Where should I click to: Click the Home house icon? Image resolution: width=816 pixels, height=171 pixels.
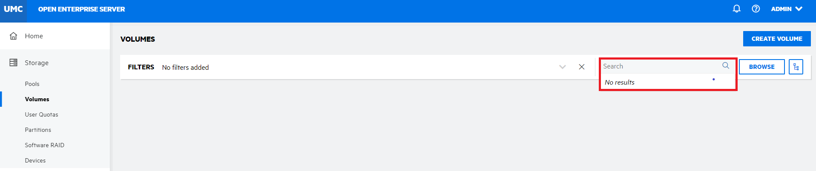(14, 36)
